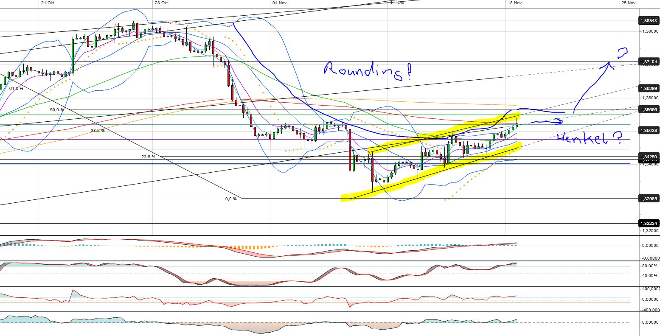Select the 21 Okt date label
This screenshot has width=660, height=336.
(48, 3)
